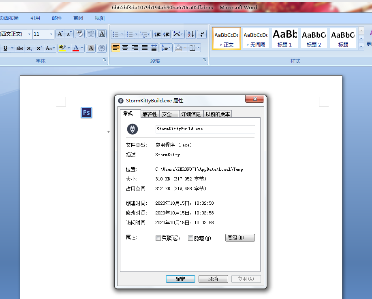Switch to the 以前的版本 tab
372x299 pixels.
218,114
